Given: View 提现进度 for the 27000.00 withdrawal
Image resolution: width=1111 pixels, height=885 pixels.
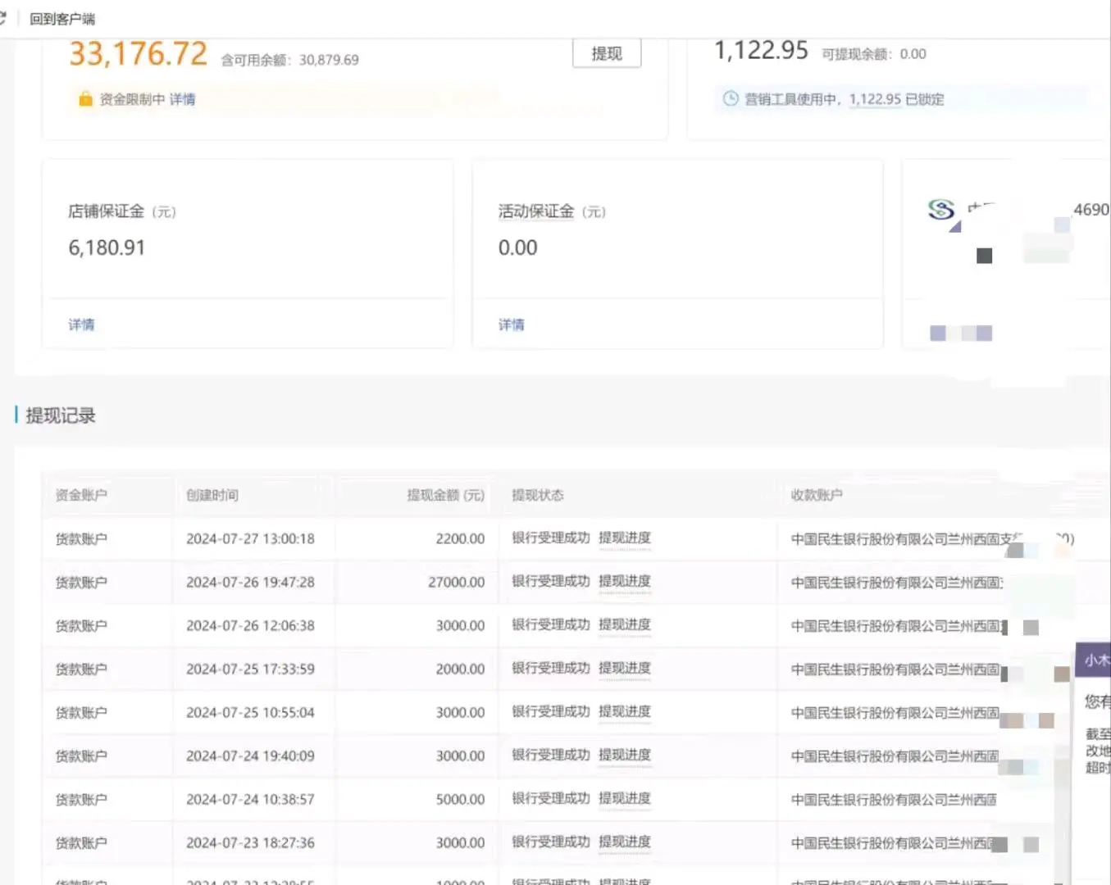Looking at the screenshot, I should pyautogui.click(x=625, y=581).
